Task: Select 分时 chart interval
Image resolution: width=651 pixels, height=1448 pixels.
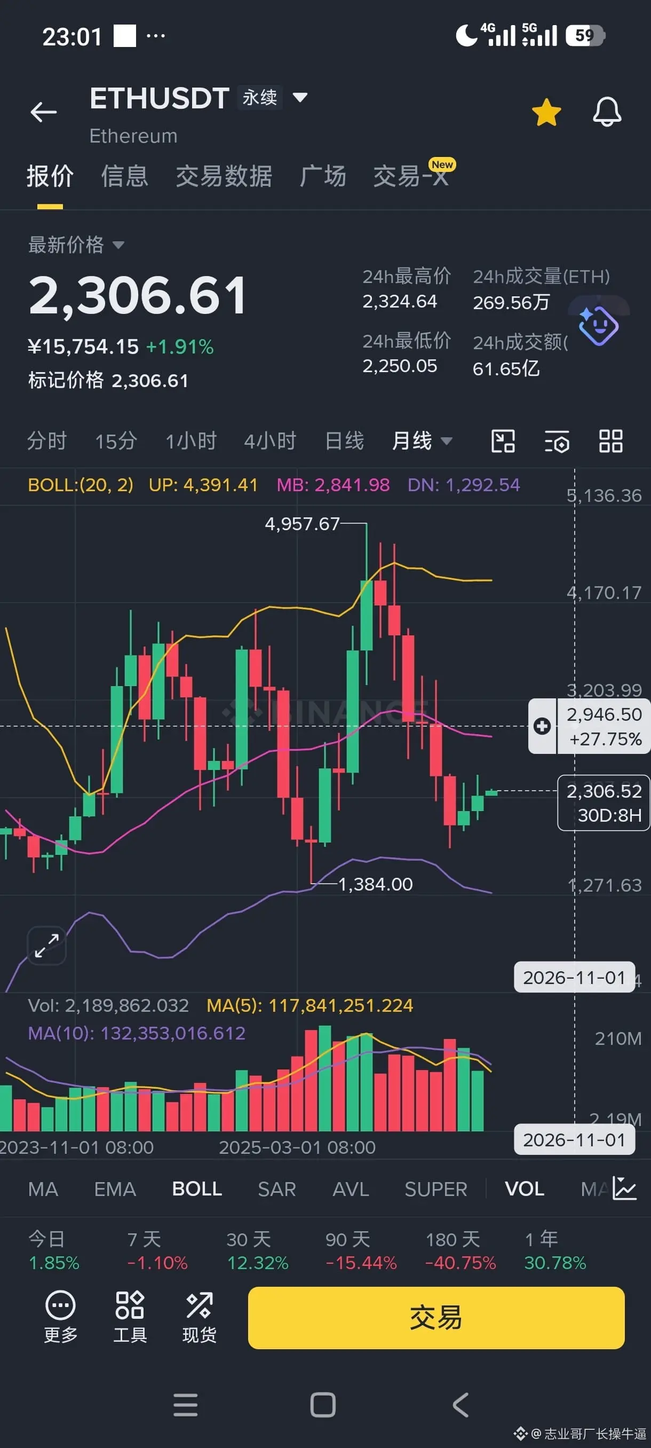Action: [x=47, y=441]
